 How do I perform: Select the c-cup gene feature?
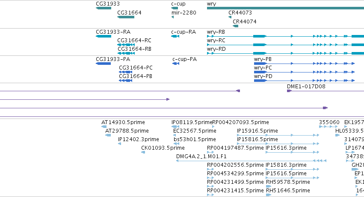coord(175,8)
